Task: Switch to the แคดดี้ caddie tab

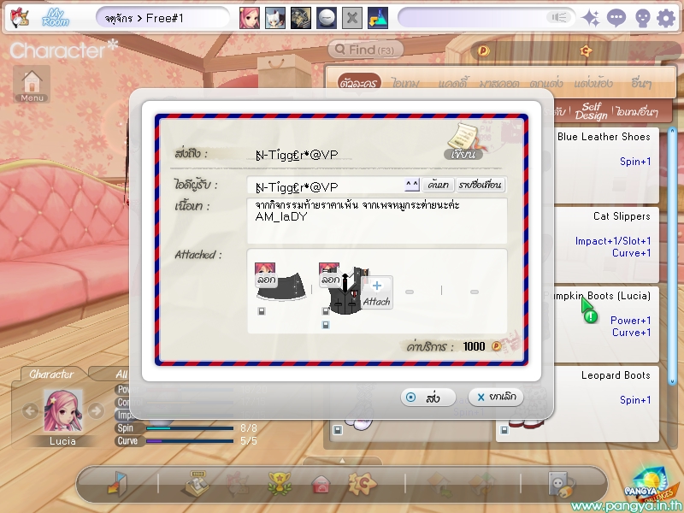Action: [454, 83]
